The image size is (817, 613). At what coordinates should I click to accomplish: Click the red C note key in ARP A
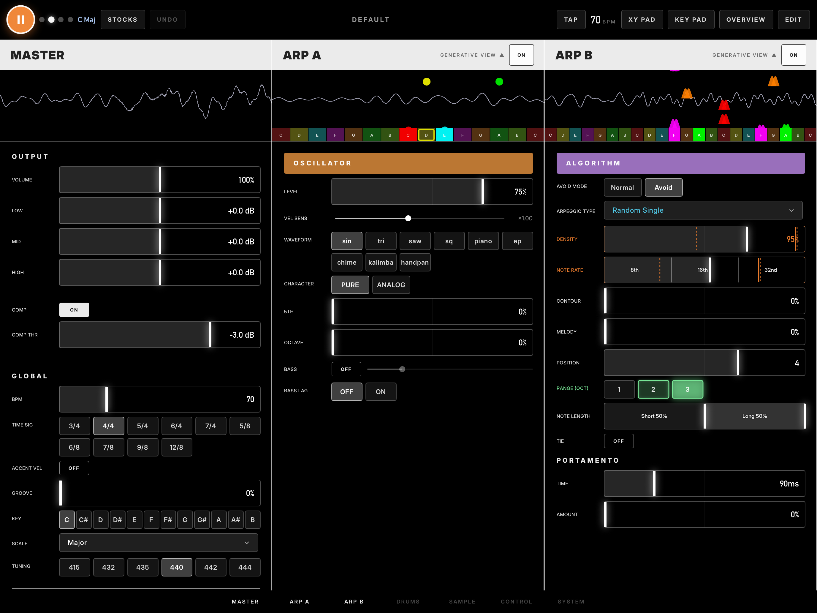(x=408, y=135)
